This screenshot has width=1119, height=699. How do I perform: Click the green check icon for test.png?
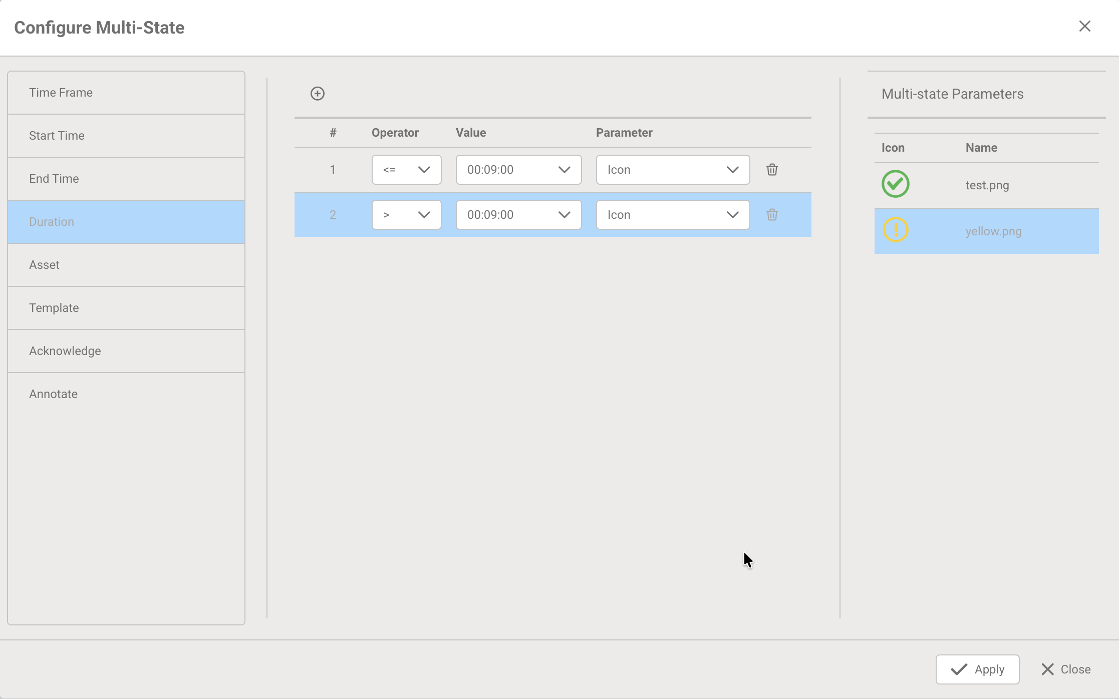[x=895, y=184]
